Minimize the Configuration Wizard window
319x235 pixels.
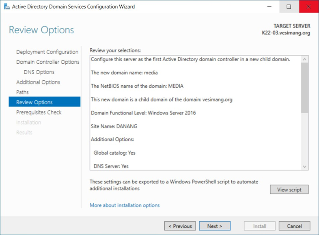[x=269, y=7]
